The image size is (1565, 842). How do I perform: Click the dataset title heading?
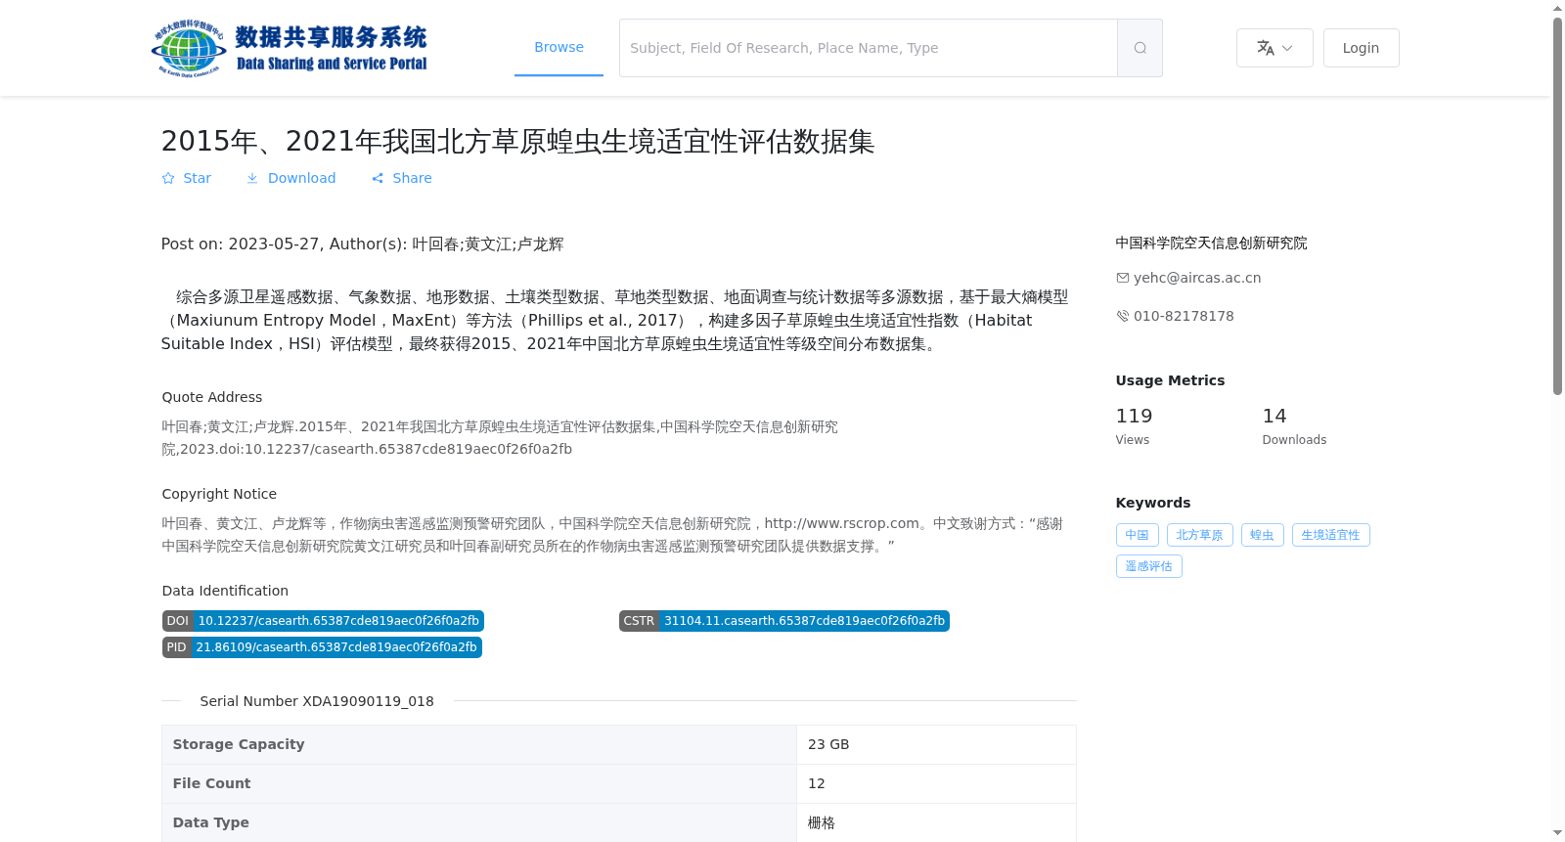[517, 141]
